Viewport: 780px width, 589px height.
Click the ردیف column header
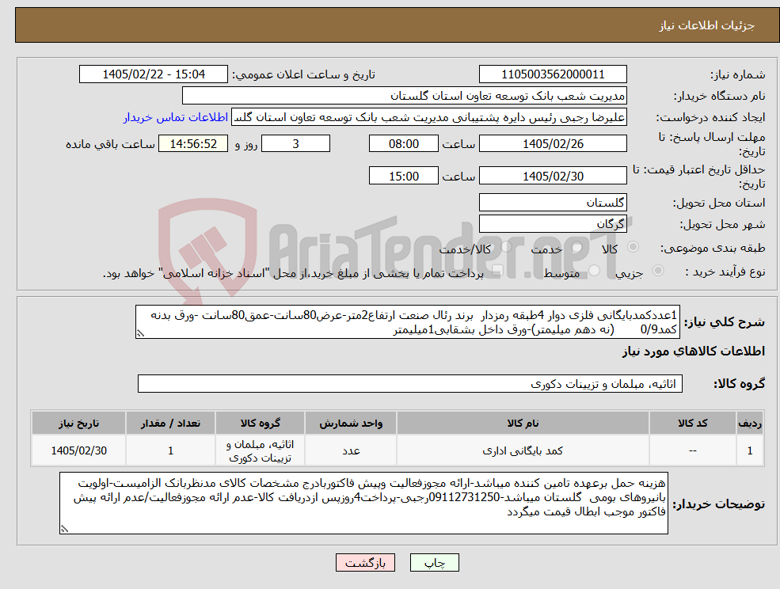tap(750, 424)
